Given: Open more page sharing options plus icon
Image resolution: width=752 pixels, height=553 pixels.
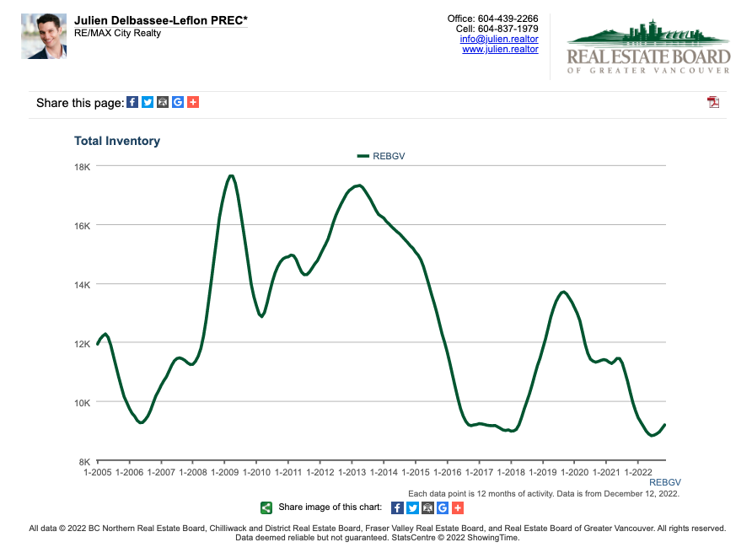Looking at the screenshot, I should click(193, 102).
